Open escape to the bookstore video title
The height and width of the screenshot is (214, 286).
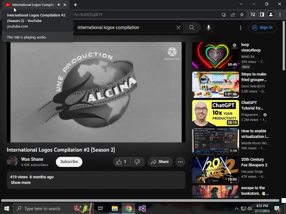click(x=255, y=191)
